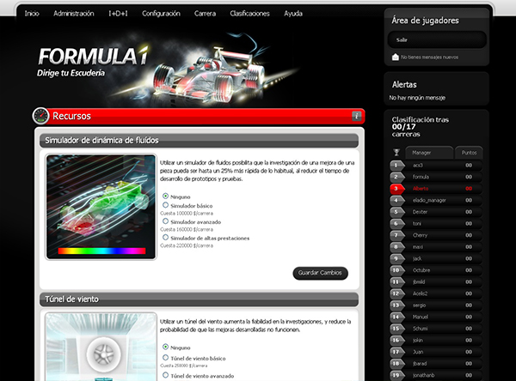Click the Puntos column header

(x=469, y=153)
